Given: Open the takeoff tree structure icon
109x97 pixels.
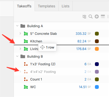Looking at the screenshot, I should (84, 17).
